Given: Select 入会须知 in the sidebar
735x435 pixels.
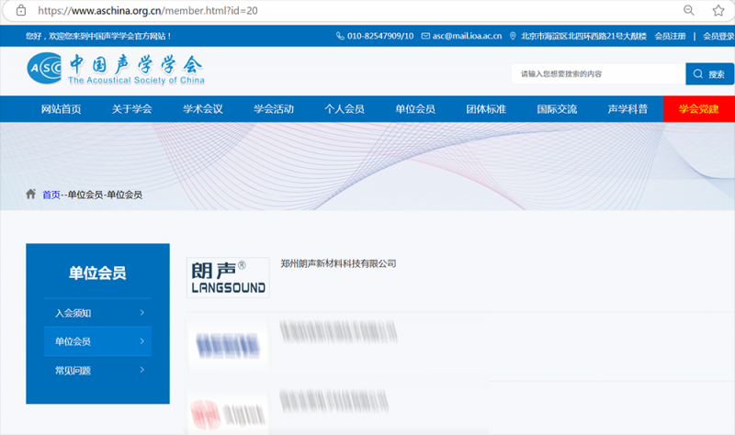Looking at the screenshot, I should point(98,313).
